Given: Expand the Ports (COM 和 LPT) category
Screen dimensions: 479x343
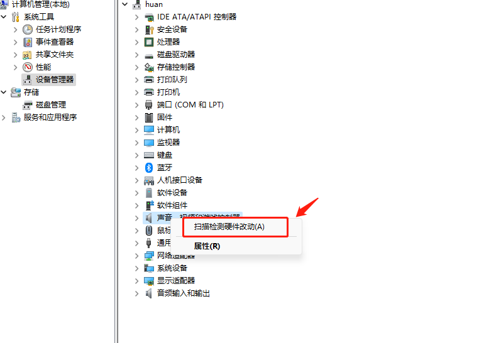Looking at the screenshot, I should 137,105.
